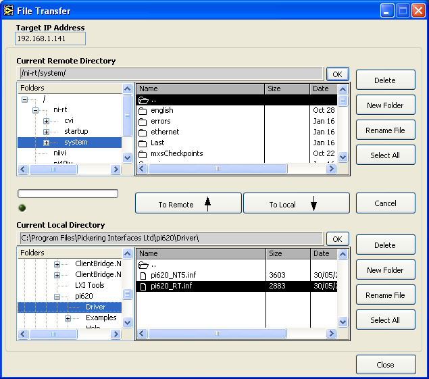Select the pi620_RT.inf file icon
The height and width of the screenshot is (379, 429).
(x=143, y=286)
